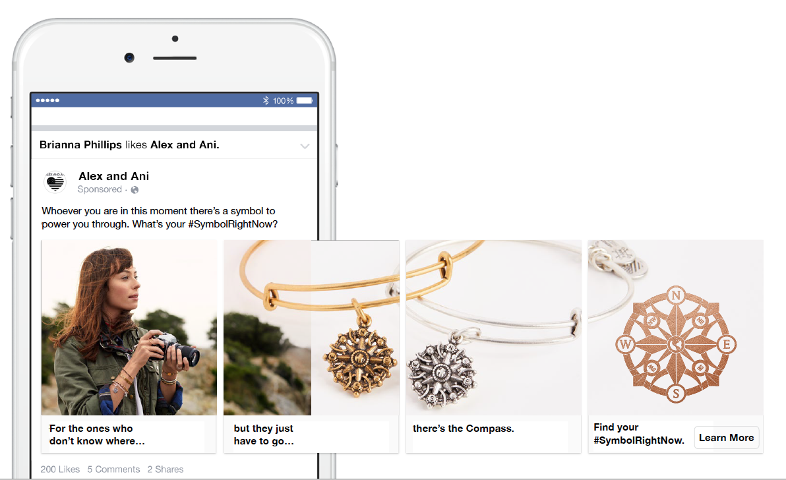Click "there's the Compass." card caption
The image size is (786, 480).
tap(463, 429)
